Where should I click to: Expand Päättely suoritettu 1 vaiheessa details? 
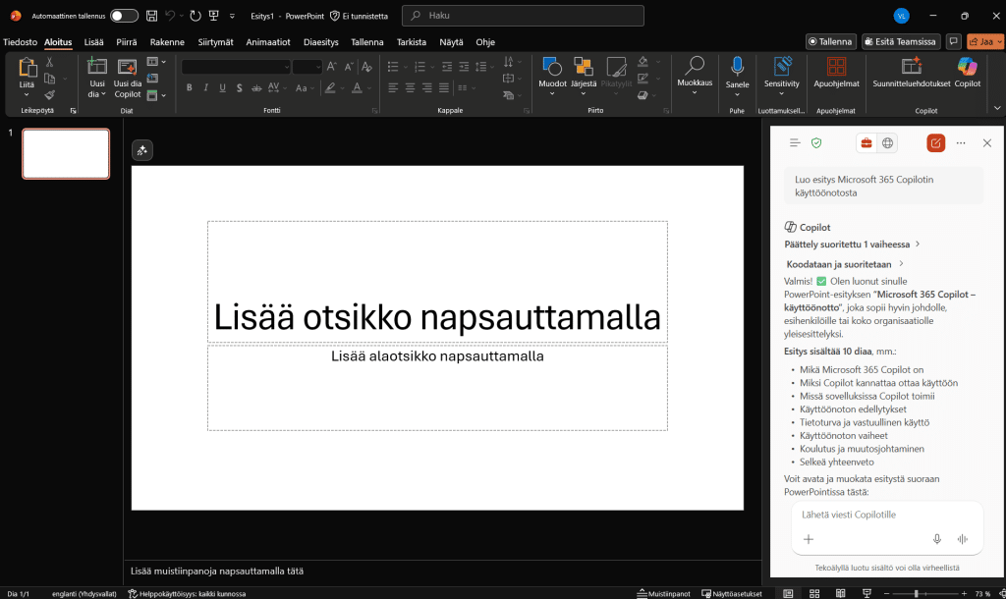(851, 244)
